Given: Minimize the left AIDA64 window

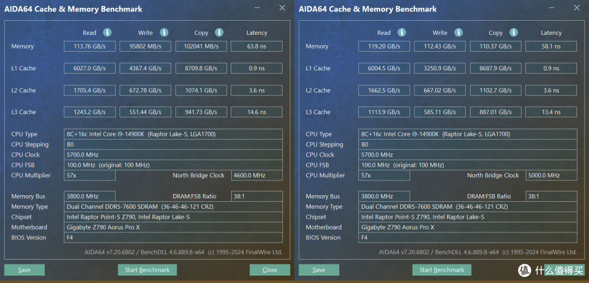Looking at the screenshot, I should coord(257,8).
